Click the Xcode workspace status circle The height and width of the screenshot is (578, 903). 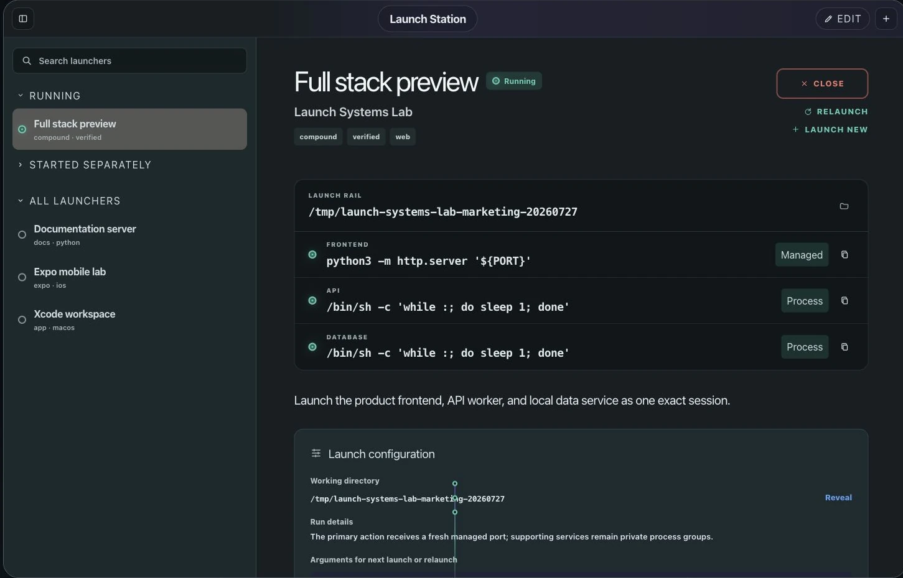[x=22, y=320]
